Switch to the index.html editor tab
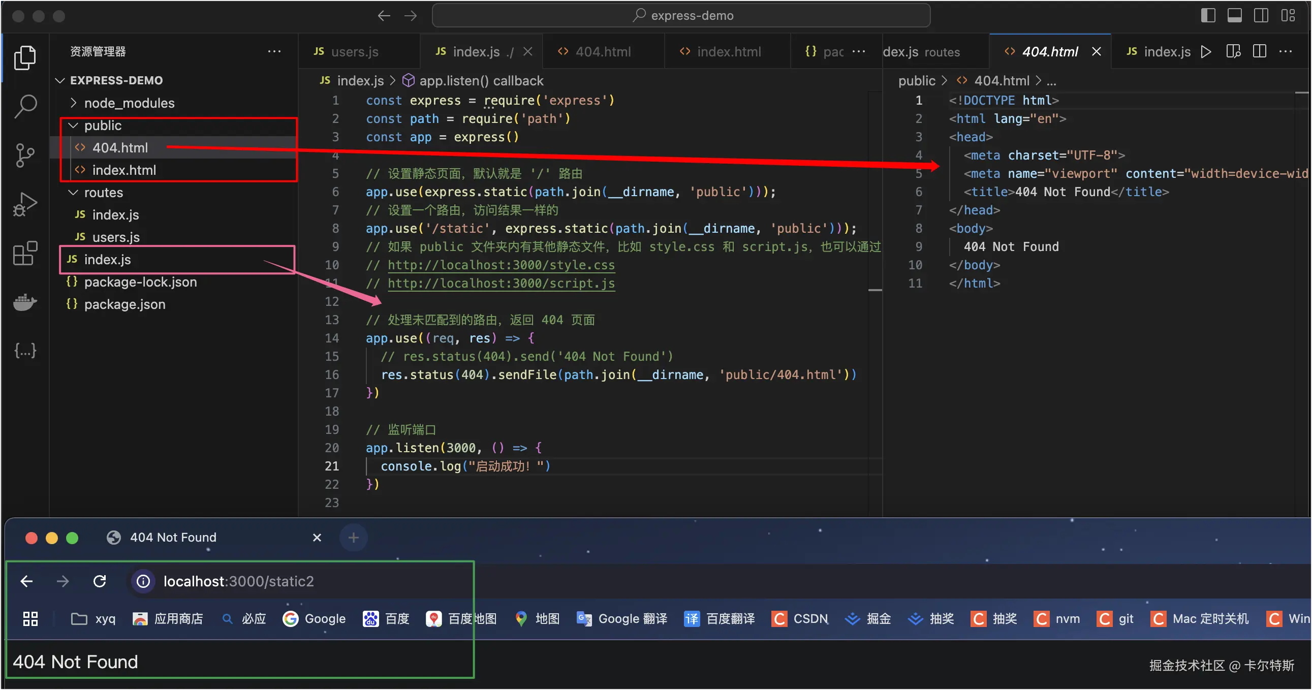This screenshot has width=1312, height=690. (728, 51)
